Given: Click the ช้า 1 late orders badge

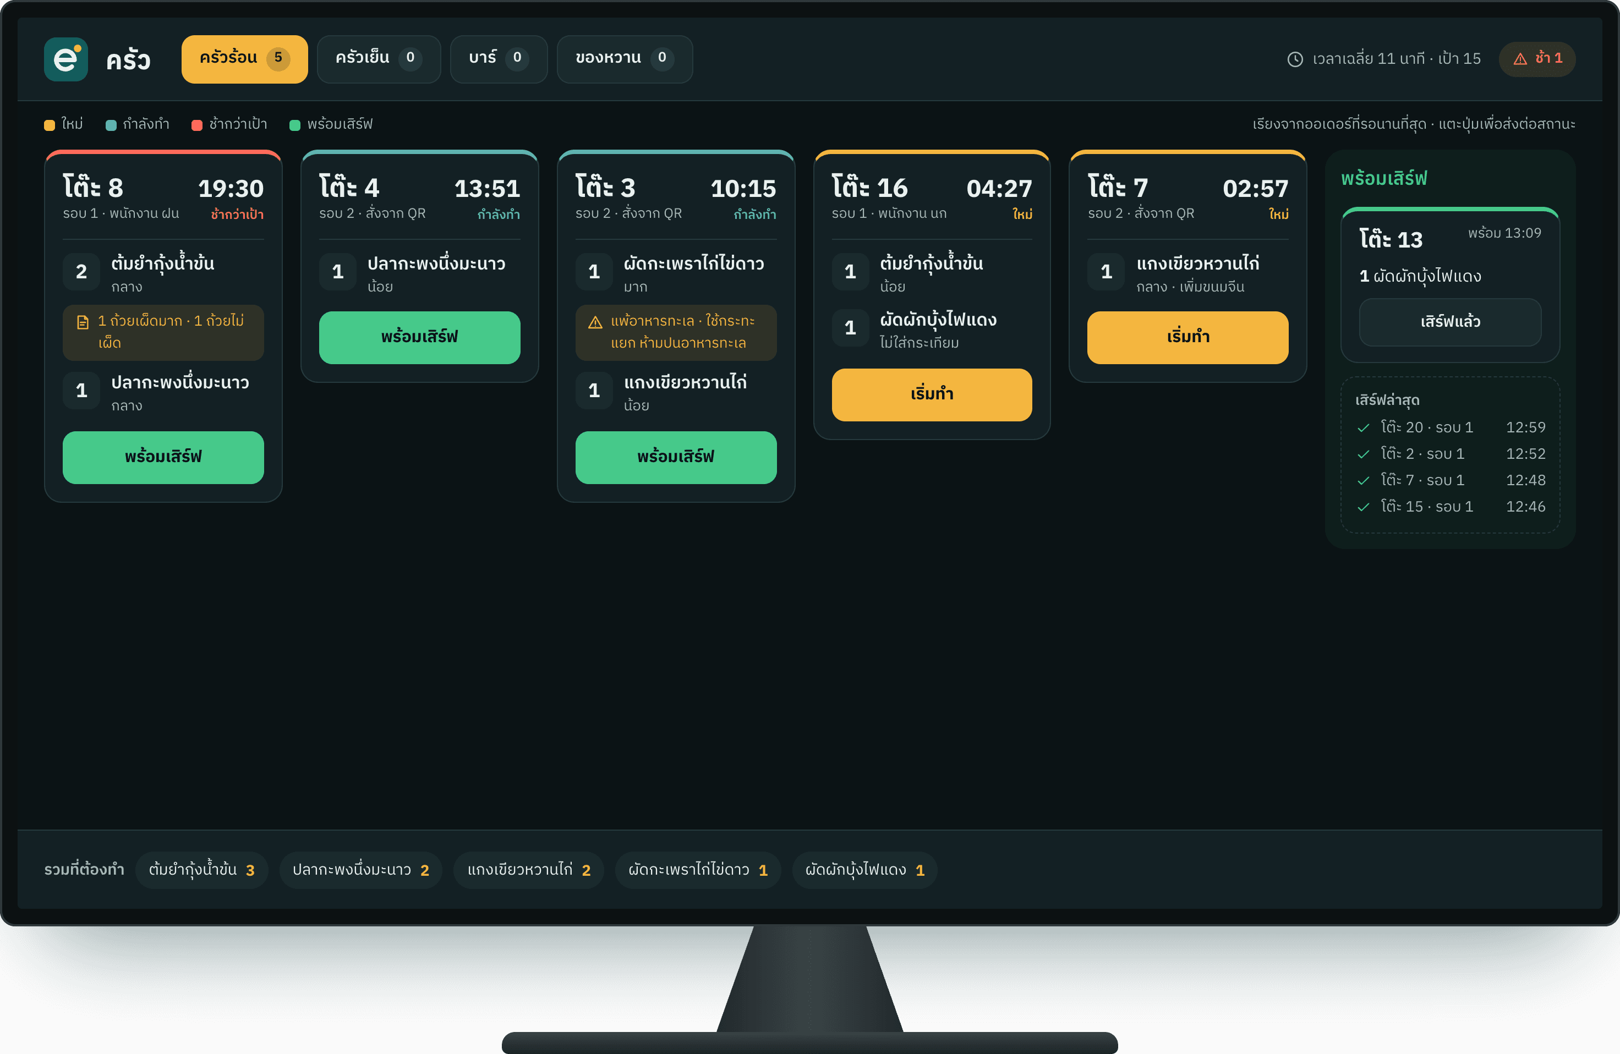Looking at the screenshot, I should tap(1537, 58).
